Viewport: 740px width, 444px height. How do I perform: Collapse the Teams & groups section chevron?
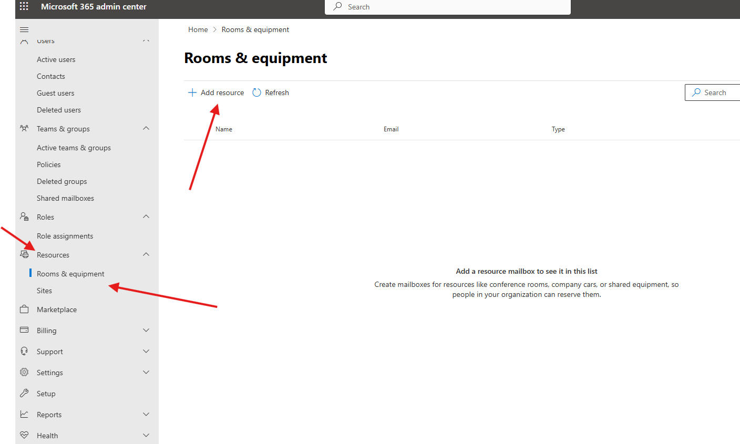tap(146, 129)
